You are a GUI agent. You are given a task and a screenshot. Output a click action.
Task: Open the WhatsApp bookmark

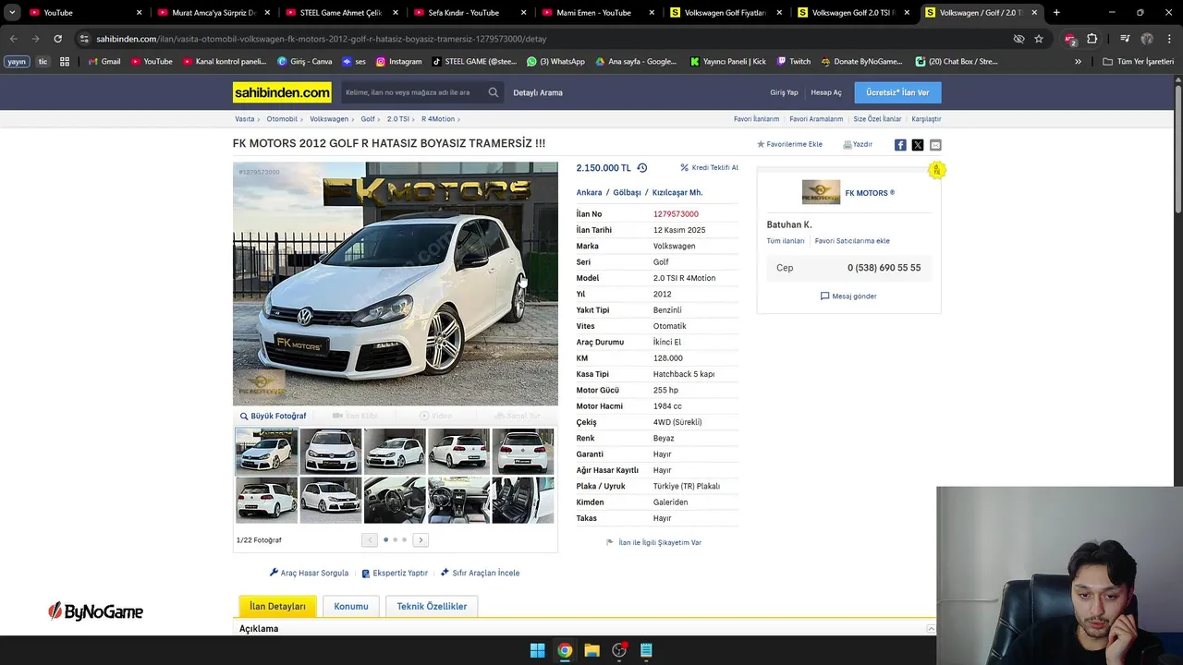pos(555,62)
